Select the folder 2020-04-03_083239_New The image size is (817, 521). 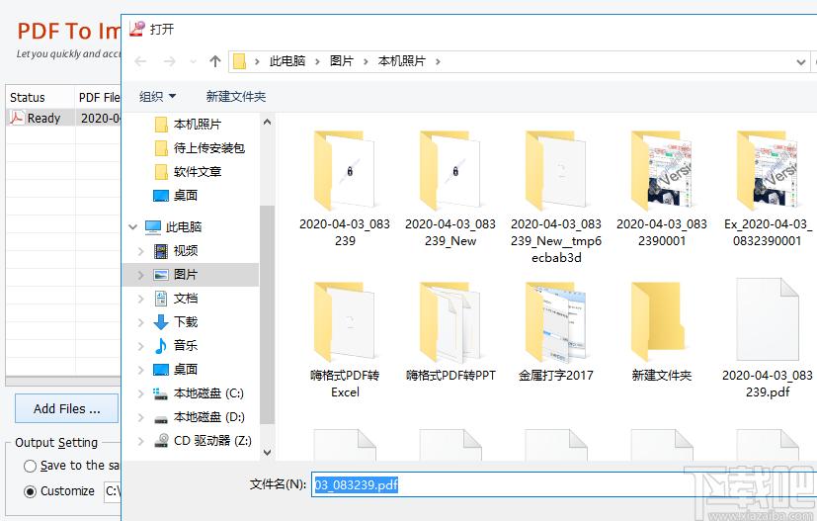point(450,188)
